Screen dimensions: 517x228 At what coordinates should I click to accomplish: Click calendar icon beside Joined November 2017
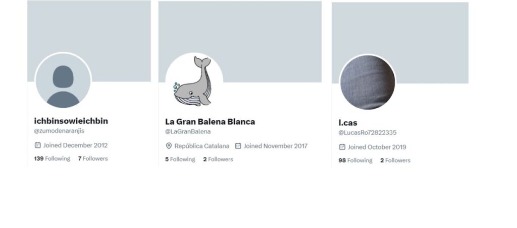(x=238, y=146)
